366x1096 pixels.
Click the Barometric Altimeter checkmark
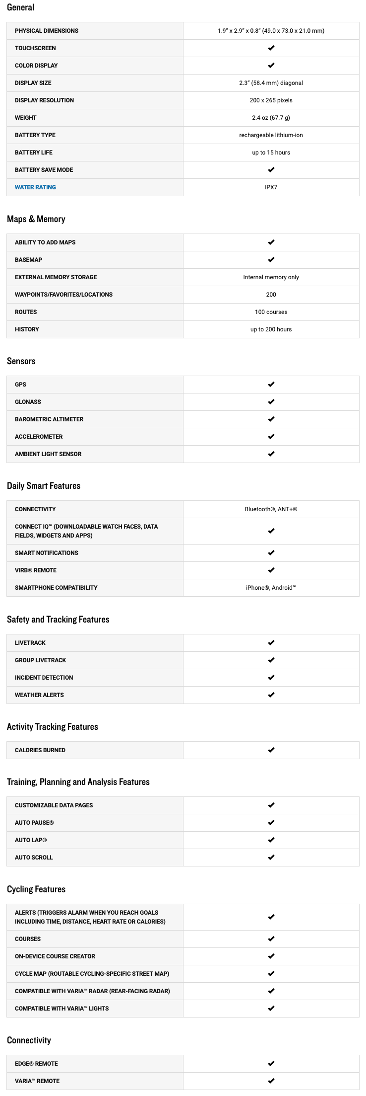point(271,419)
